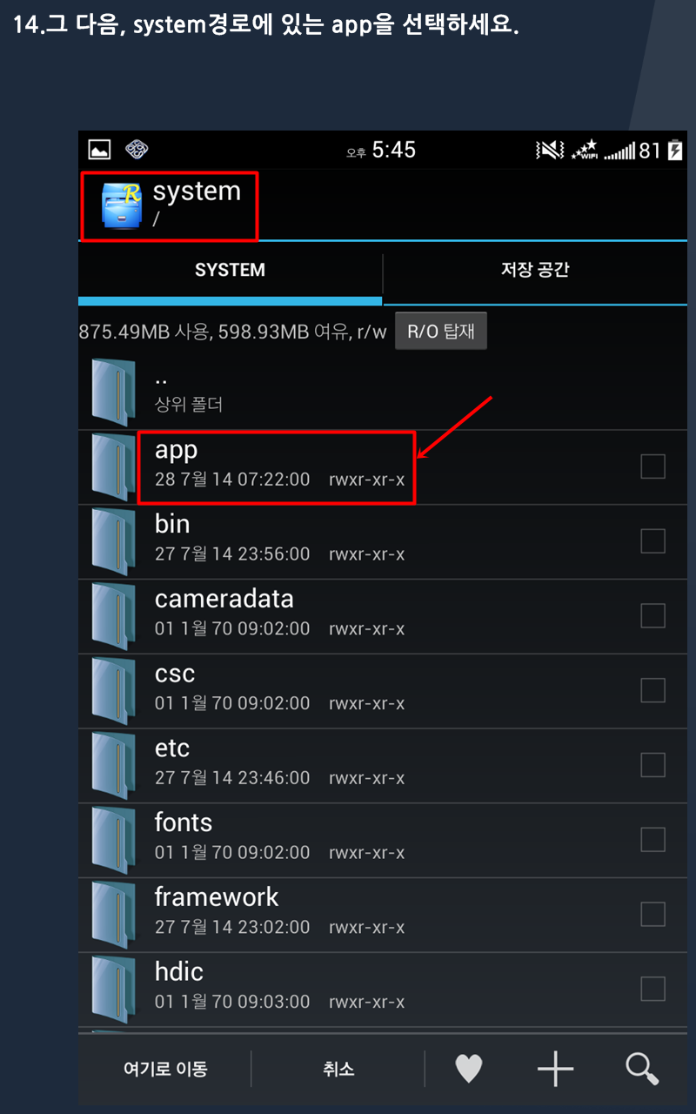Check the hdic folder checkbox
The width and height of the screenshot is (696, 1114).
pyautogui.click(x=652, y=989)
